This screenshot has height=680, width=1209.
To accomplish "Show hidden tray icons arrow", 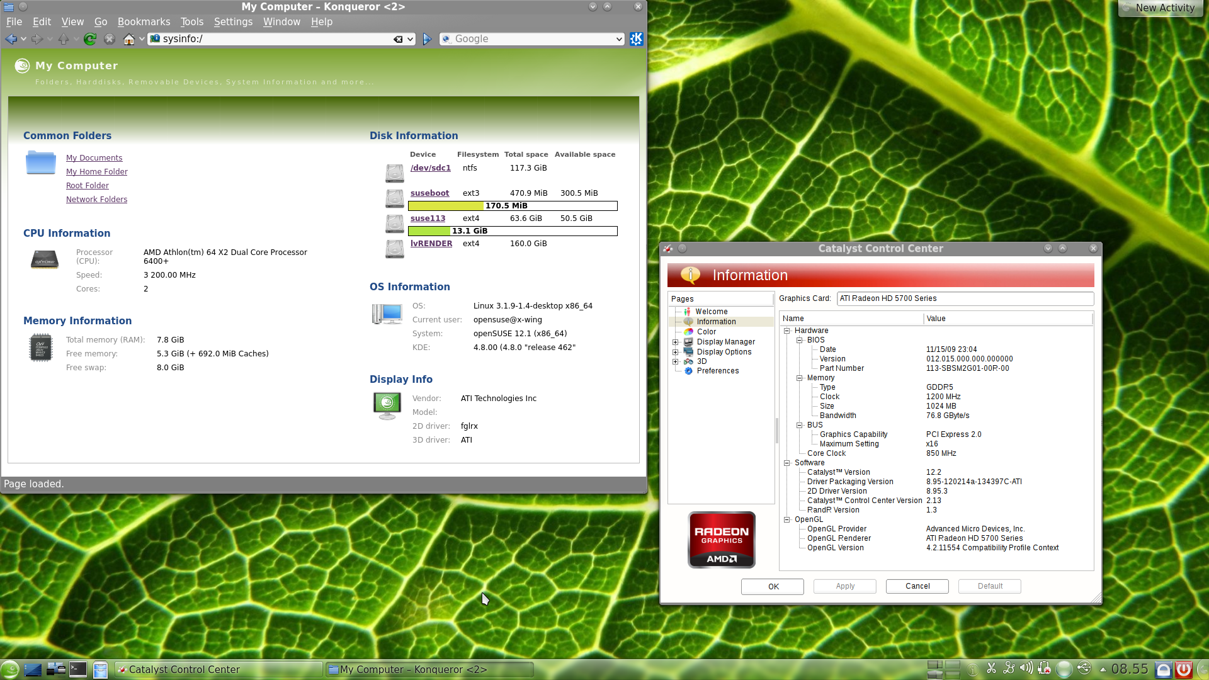I will tap(1103, 669).
